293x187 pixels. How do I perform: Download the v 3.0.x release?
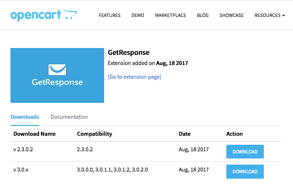[245, 171]
